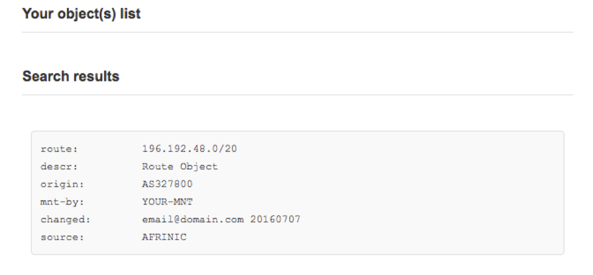The height and width of the screenshot is (275, 593).
Task: Click the 'descr:' field label
Action: 59,167
